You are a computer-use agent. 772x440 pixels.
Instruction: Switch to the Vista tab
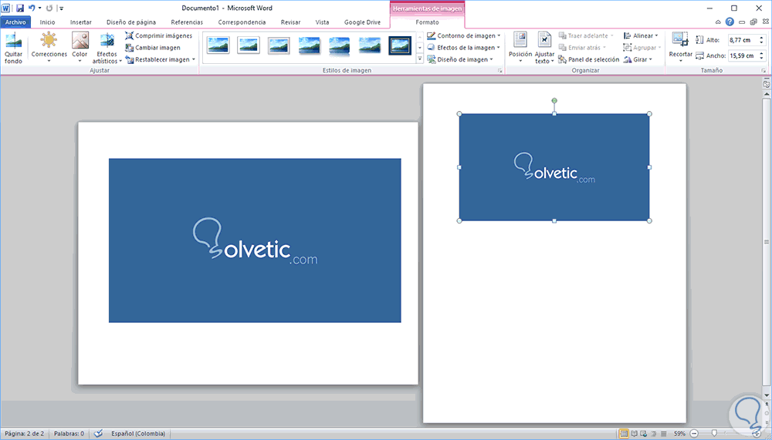tap(323, 22)
